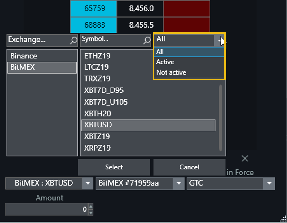287x223 pixels.
Task: Select Binance exchange
Action: 42,56
